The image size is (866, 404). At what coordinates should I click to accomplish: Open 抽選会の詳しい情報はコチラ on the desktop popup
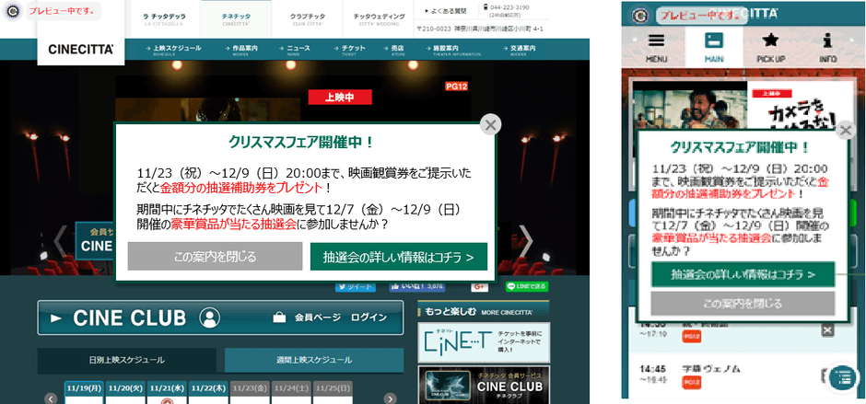(x=399, y=257)
